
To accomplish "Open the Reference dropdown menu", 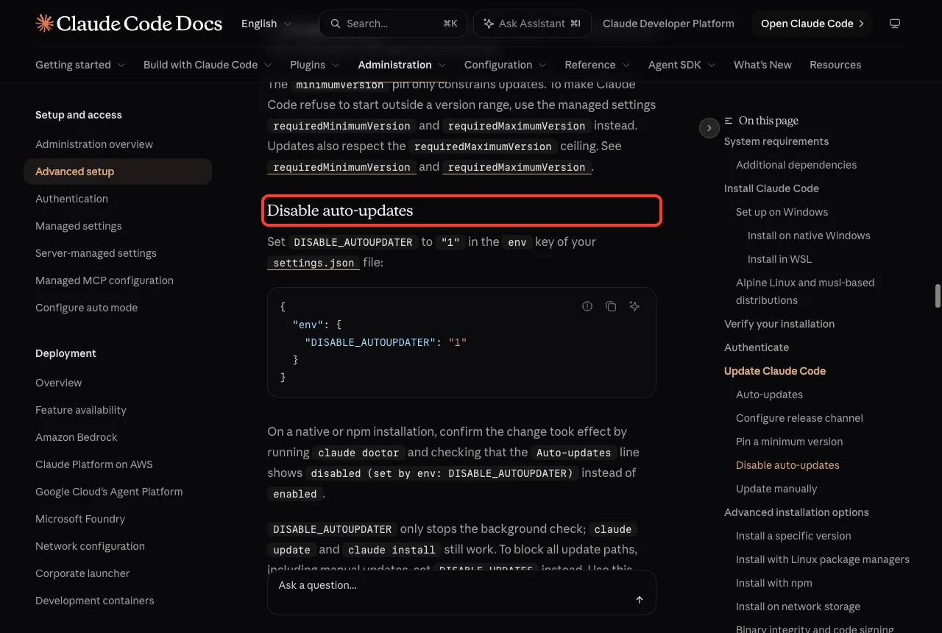I will tap(598, 65).
